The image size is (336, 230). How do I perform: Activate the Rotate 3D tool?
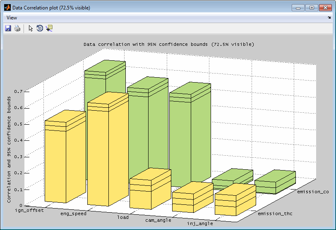click(40, 28)
